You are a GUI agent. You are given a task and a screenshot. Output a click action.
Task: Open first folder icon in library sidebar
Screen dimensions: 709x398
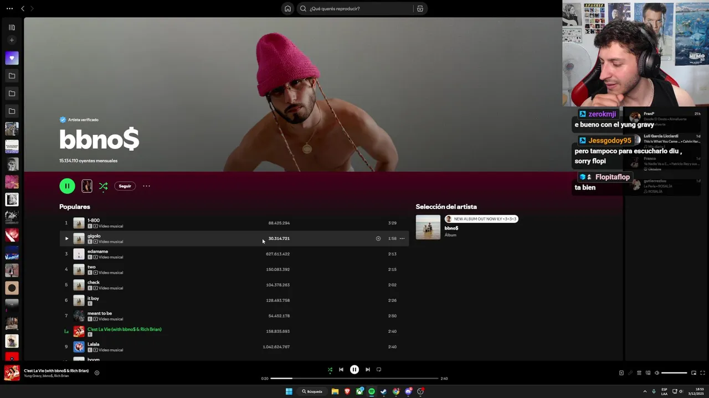12,76
